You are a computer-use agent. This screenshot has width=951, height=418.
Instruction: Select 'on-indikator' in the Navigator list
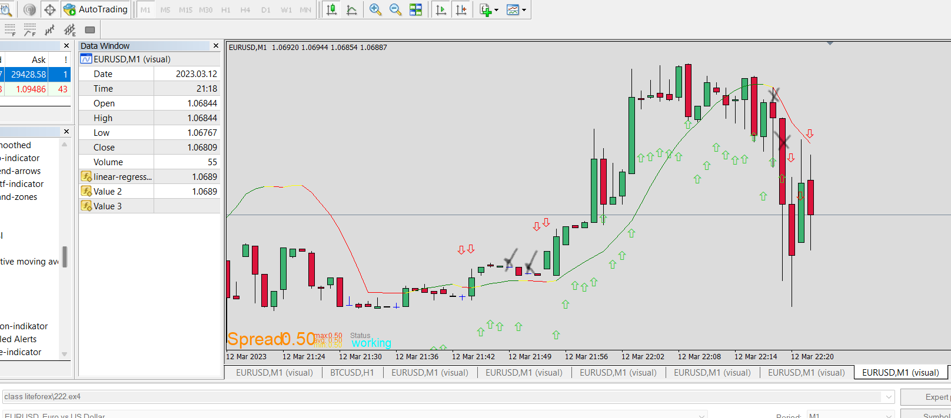point(24,326)
